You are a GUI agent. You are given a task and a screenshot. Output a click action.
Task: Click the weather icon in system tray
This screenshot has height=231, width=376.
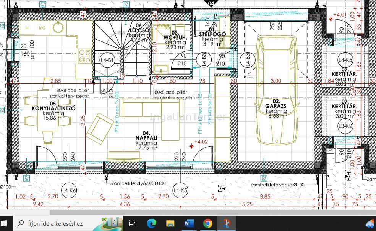click(370, 223)
